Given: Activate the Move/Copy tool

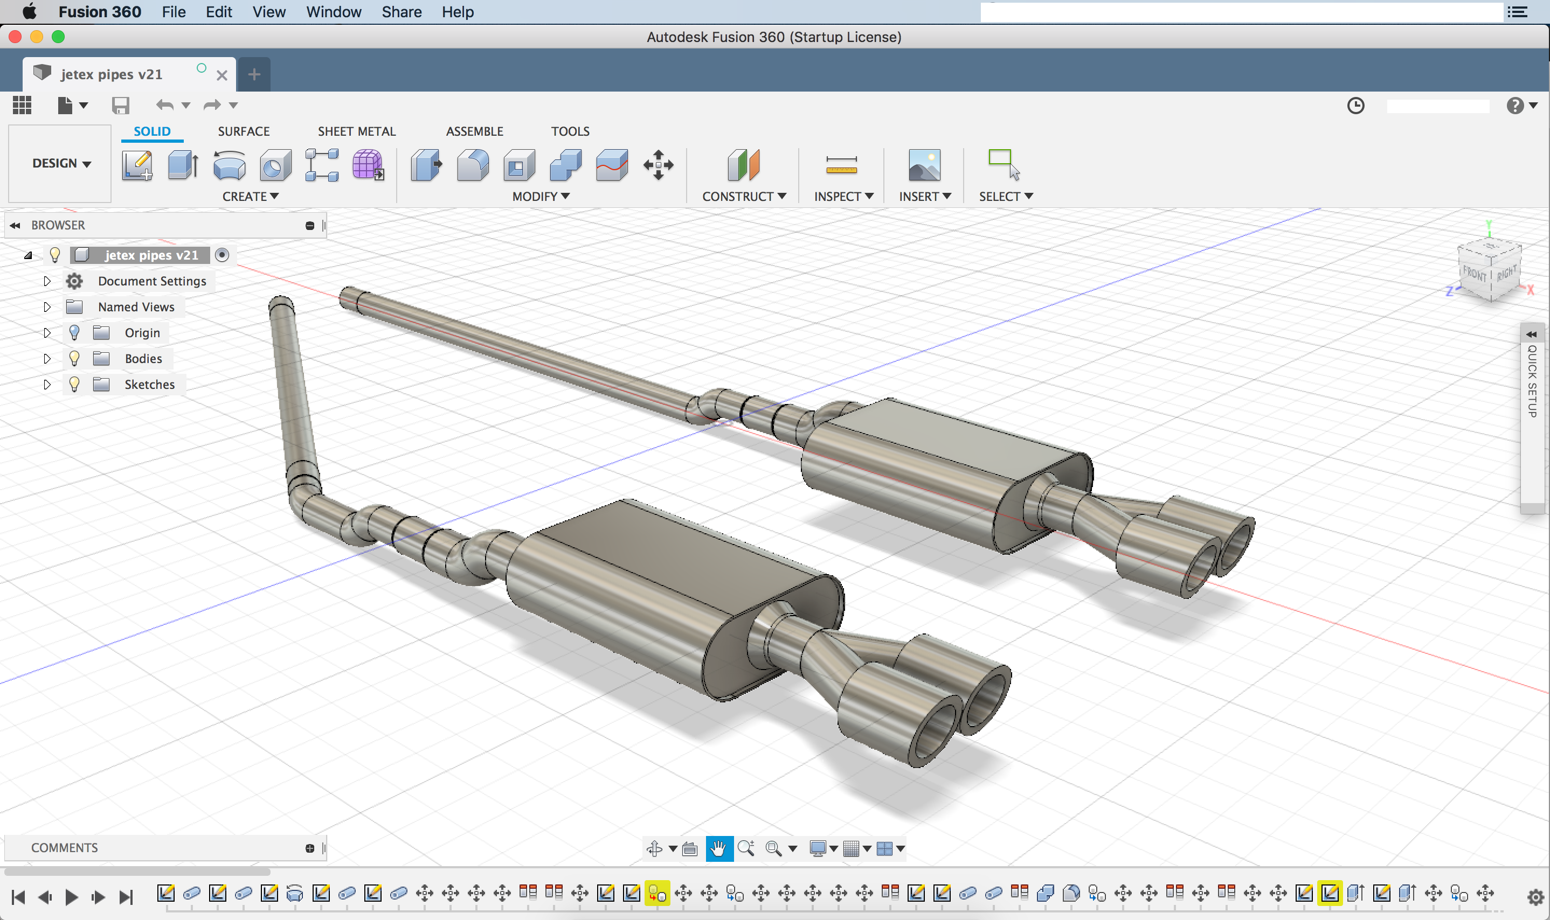Looking at the screenshot, I should pos(658,165).
